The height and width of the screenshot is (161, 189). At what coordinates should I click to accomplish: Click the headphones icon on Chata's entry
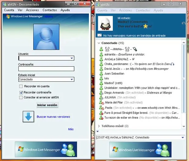coord(173,64)
